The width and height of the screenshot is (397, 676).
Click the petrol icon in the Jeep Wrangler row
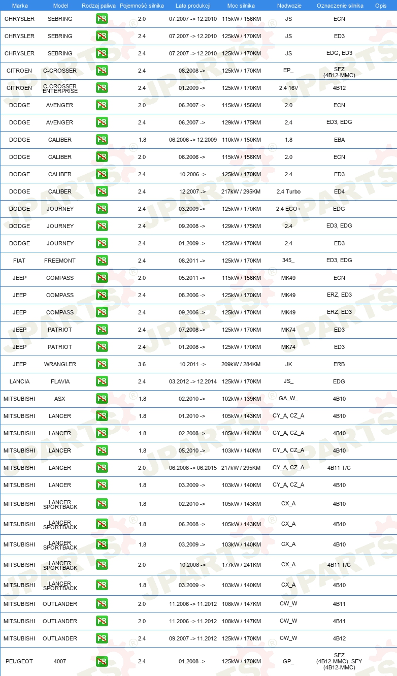tap(102, 364)
